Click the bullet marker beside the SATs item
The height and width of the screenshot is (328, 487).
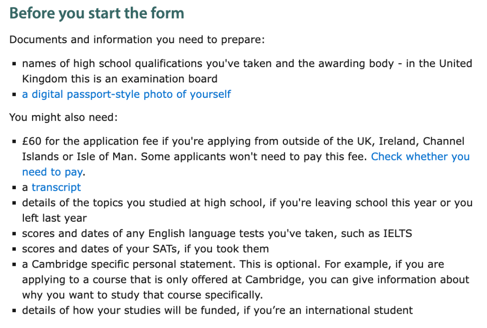click(14, 249)
